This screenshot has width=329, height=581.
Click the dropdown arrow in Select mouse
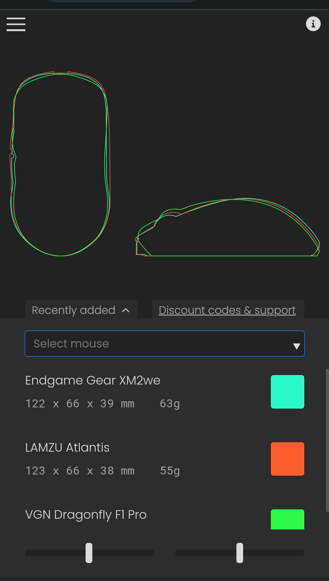pyautogui.click(x=296, y=346)
